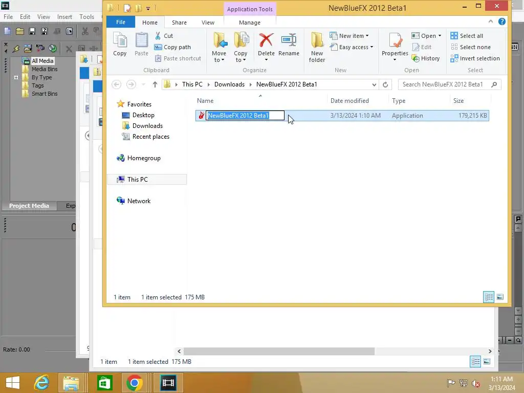This screenshot has height=393, width=524.
Task: Click Select all in ribbon
Action: [x=467, y=36]
